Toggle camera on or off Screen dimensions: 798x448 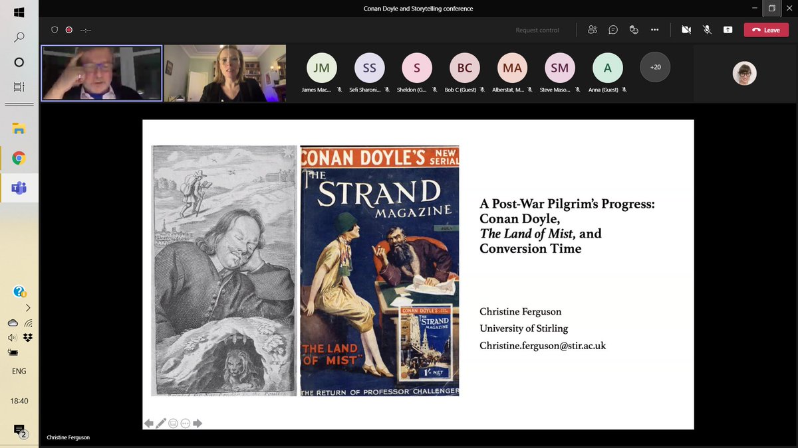point(686,30)
